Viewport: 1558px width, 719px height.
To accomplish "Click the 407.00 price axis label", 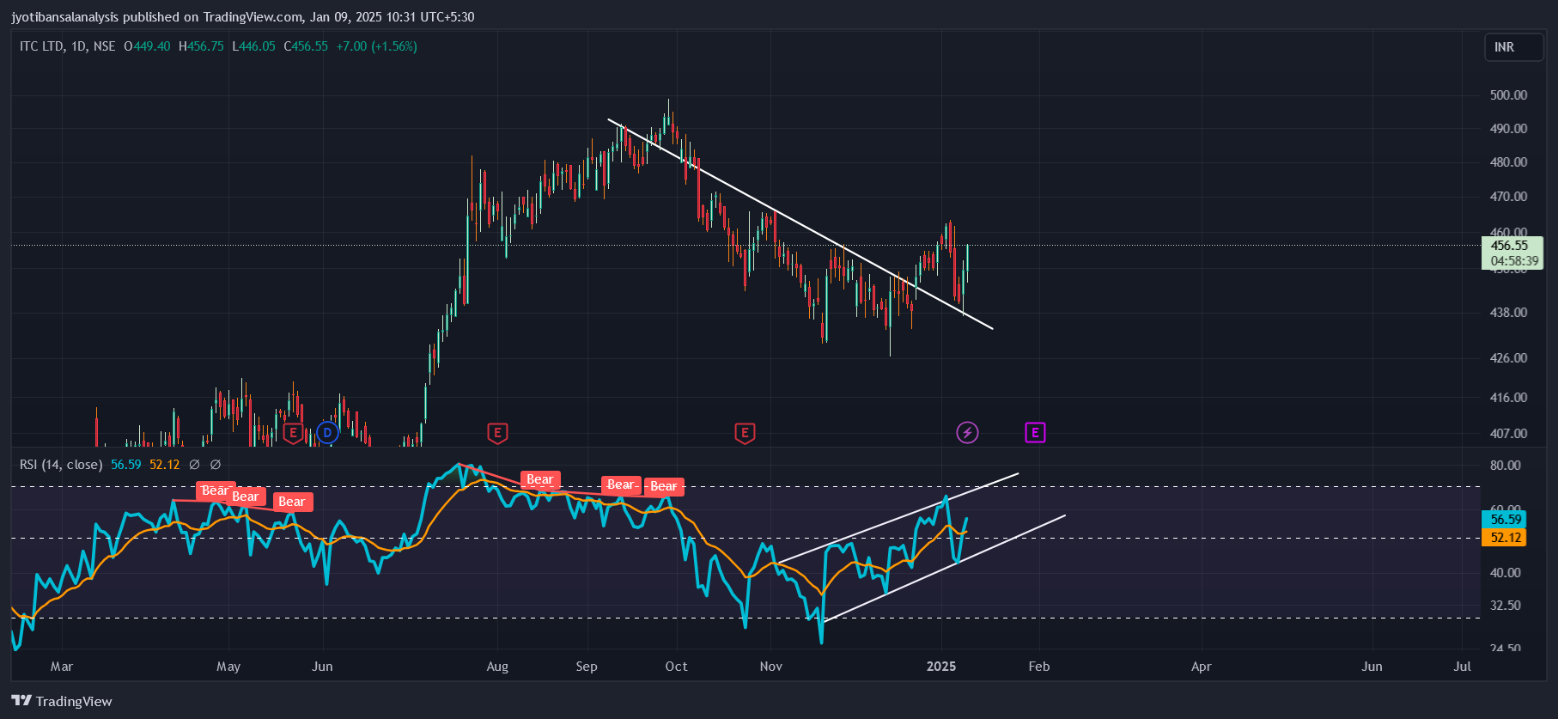I will [x=1508, y=434].
